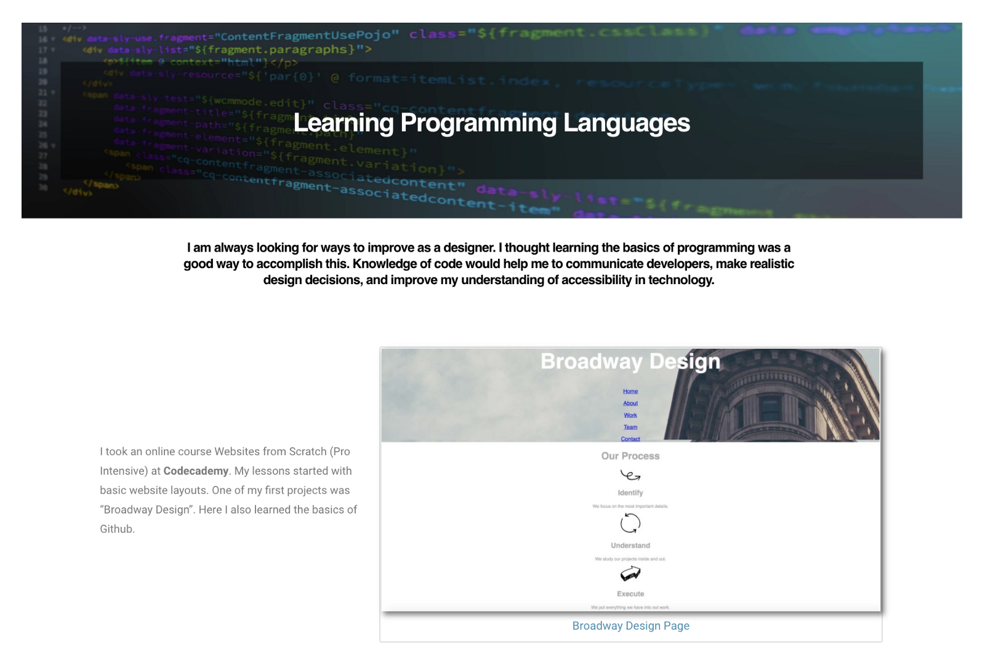Click the Identify squiggle arrow icon
985x671 pixels.
[x=630, y=475]
